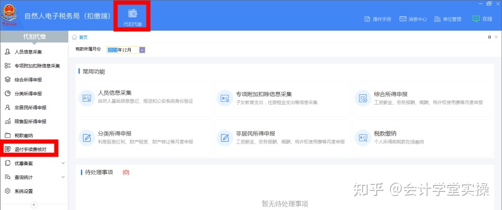This screenshot has width=502, height=210.
Task: Expand the 查询统计 chevron
Action: (63, 177)
